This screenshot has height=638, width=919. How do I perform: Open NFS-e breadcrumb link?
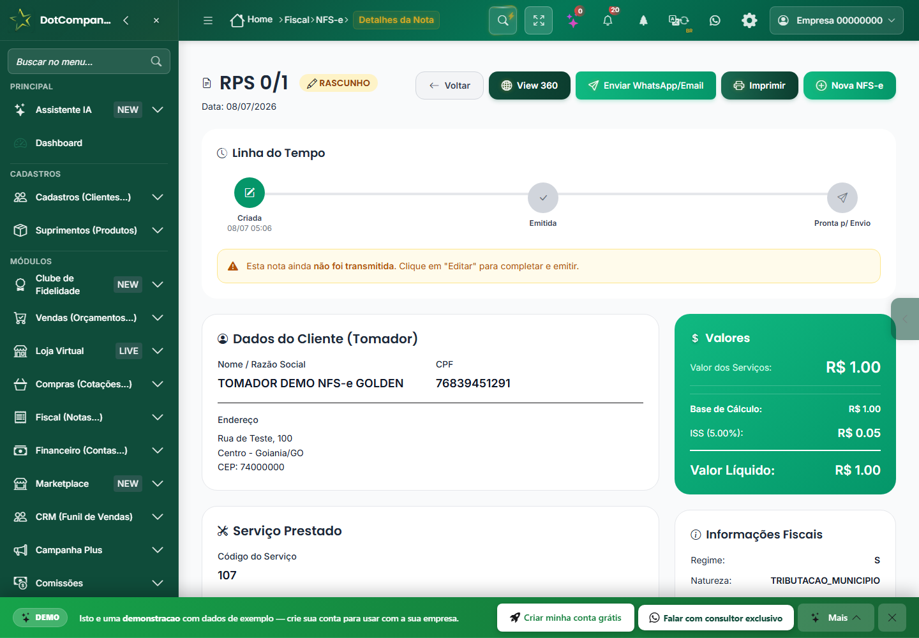[x=329, y=20]
